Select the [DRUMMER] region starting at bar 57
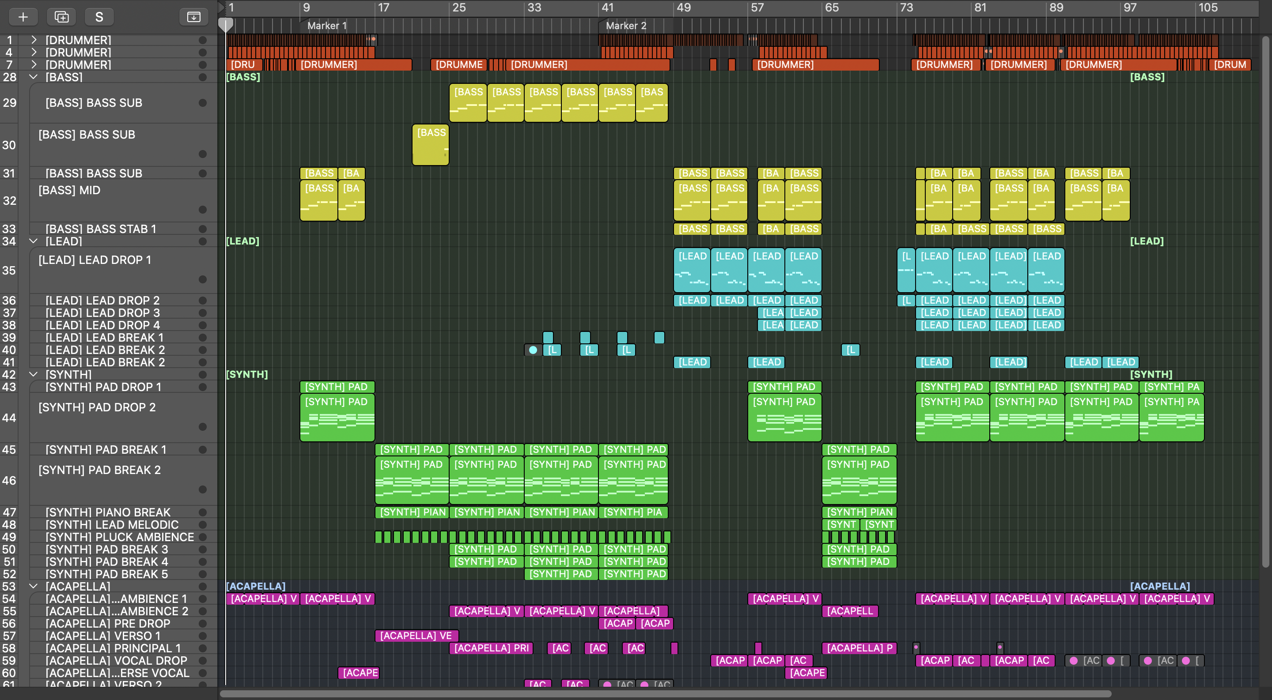The image size is (1272, 700). [815, 64]
